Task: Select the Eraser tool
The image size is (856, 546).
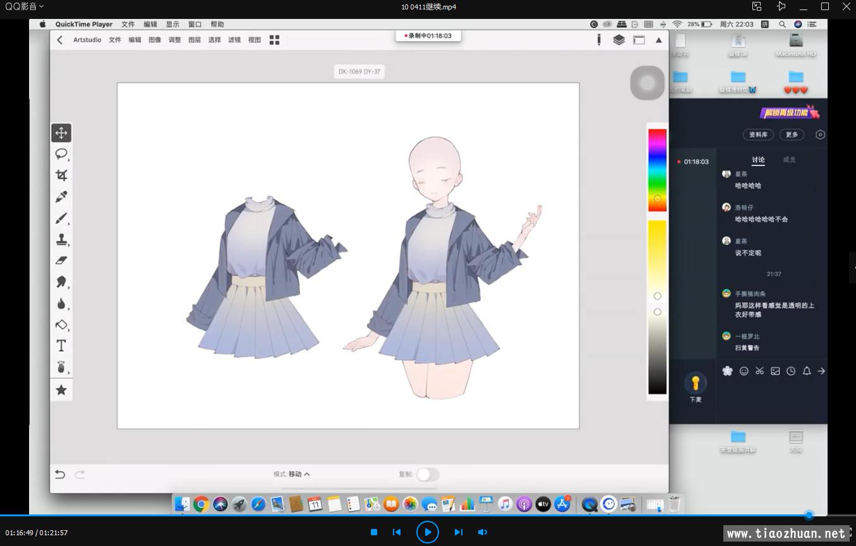Action: tap(61, 260)
